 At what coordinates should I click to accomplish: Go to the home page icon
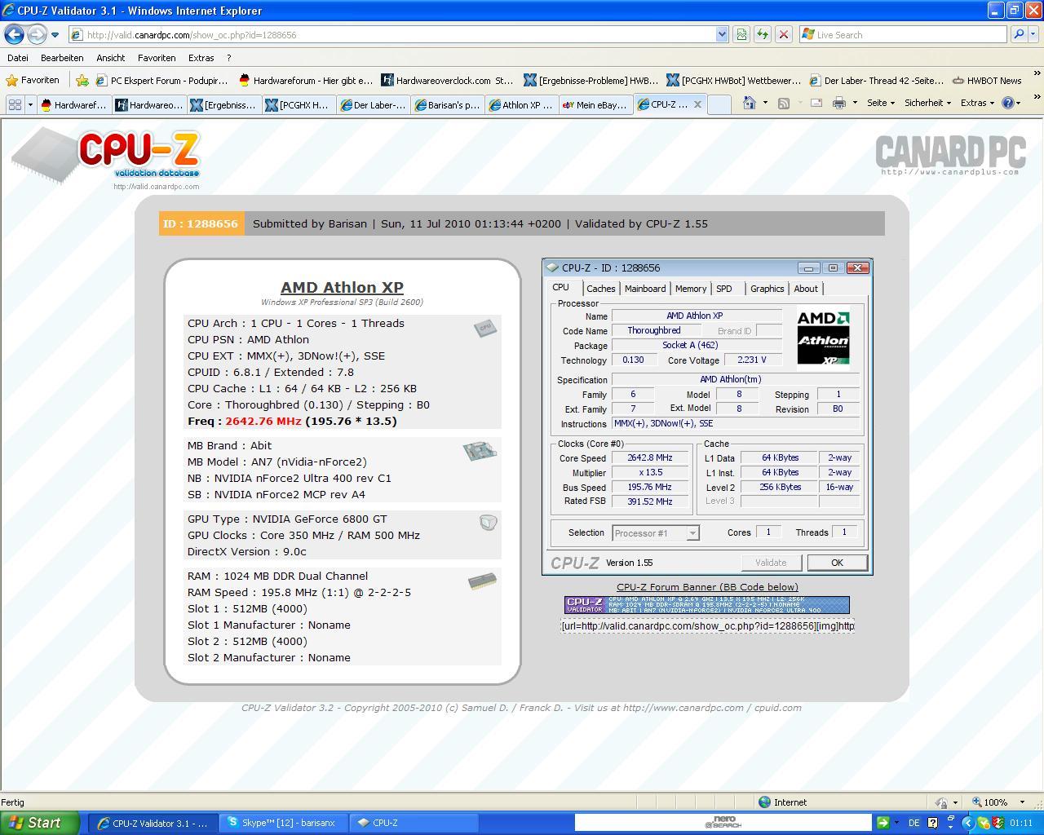pyautogui.click(x=749, y=103)
